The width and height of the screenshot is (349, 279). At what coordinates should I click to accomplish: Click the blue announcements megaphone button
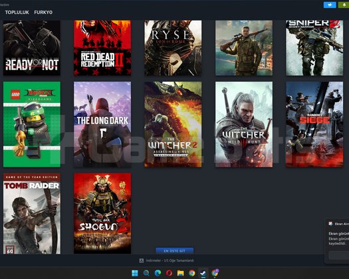[x=330, y=5]
